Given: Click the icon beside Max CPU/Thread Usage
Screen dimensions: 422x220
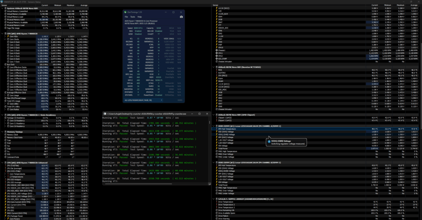Looking at the screenshot, I should (x=5, y=98).
